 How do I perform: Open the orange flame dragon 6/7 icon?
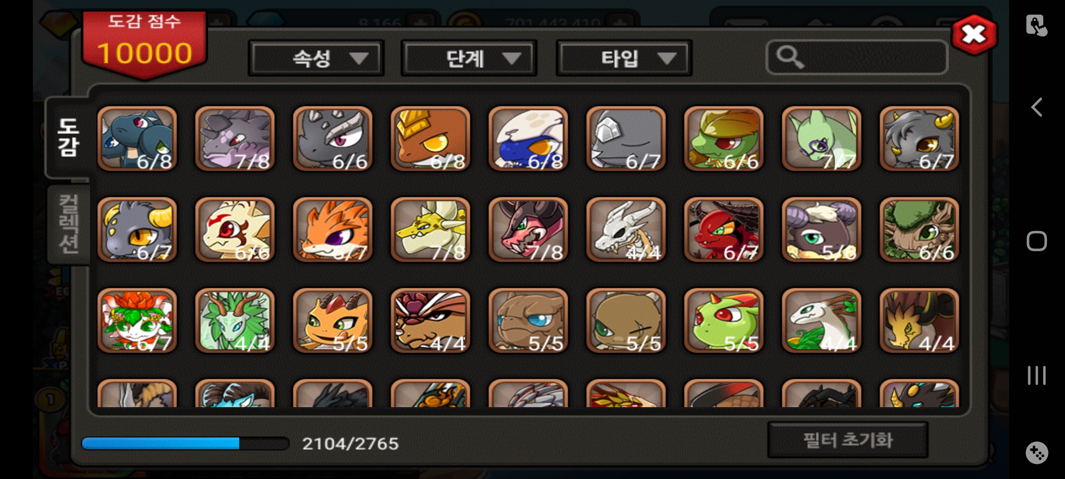333,230
